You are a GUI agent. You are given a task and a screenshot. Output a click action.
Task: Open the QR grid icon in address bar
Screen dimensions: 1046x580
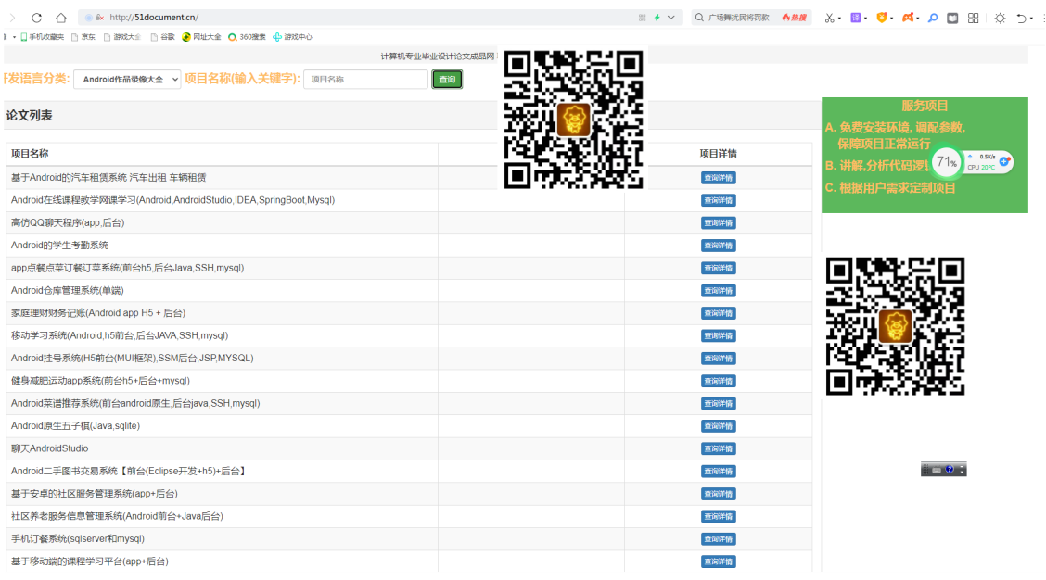click(x=643, y=18)
